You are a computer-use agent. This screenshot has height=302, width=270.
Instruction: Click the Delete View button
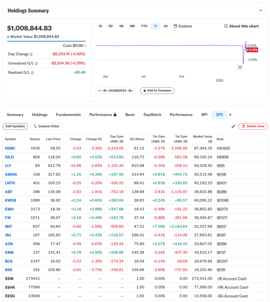click(x=253, y=126)
